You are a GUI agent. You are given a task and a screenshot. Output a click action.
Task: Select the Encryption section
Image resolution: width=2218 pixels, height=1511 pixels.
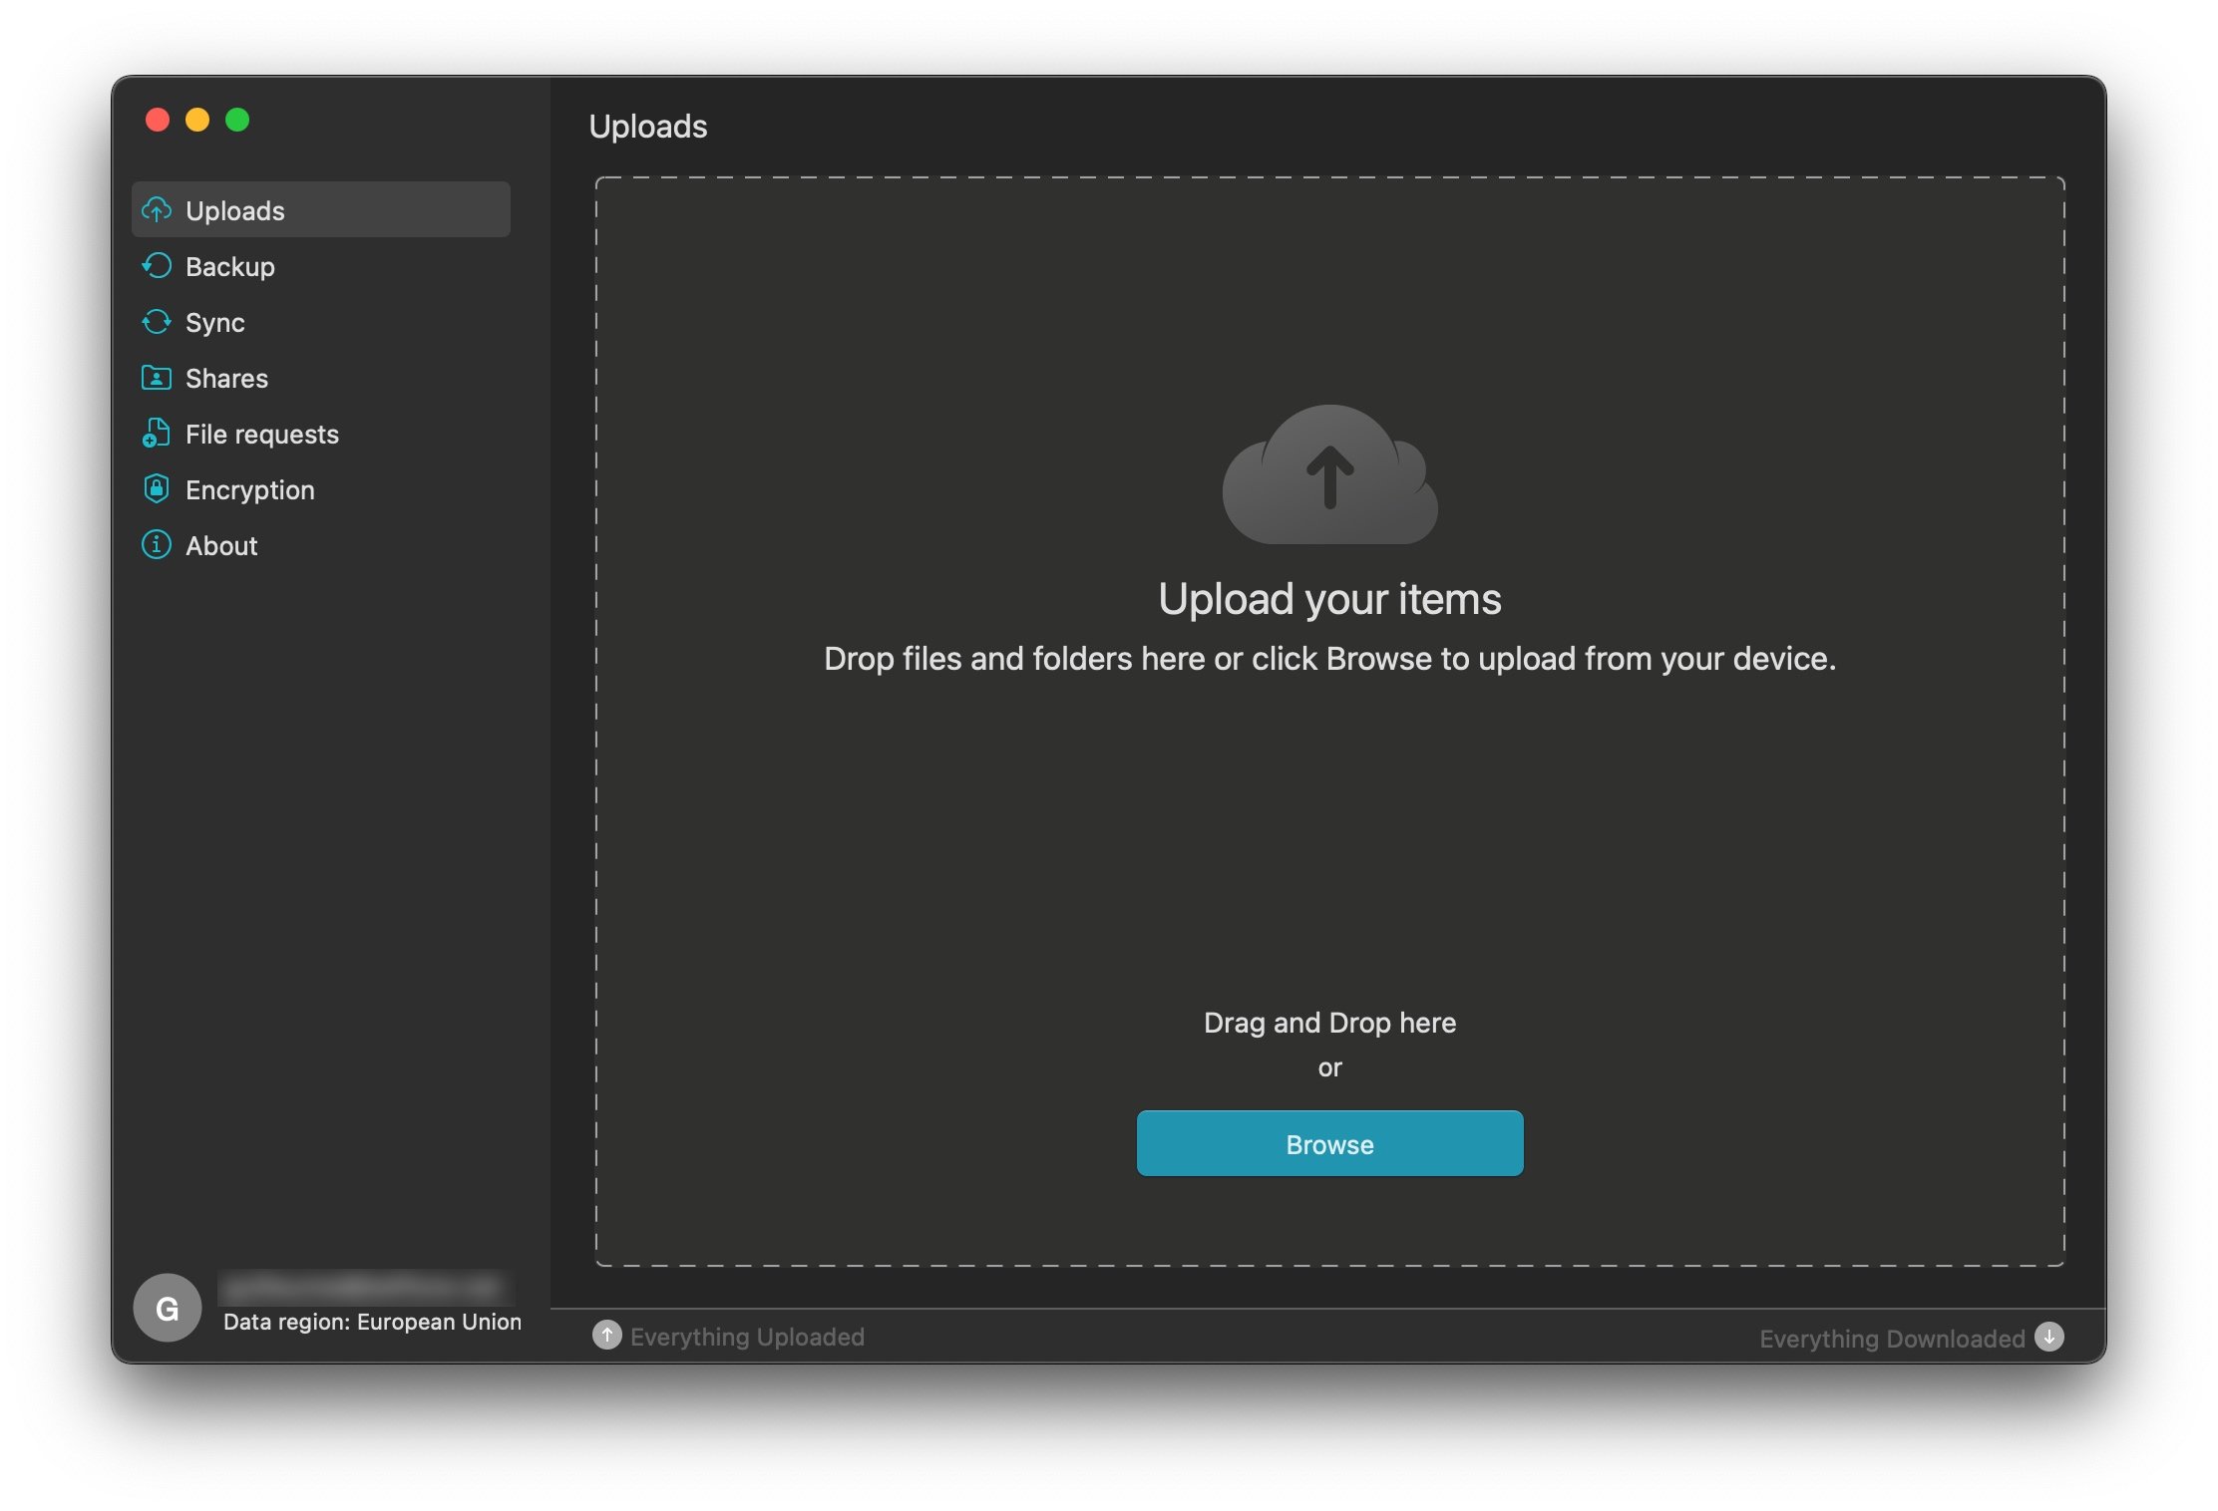click(249, 489)
